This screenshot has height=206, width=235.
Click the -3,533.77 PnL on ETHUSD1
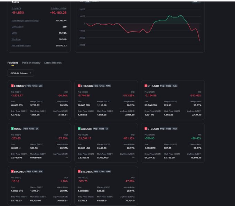[17, 95]
